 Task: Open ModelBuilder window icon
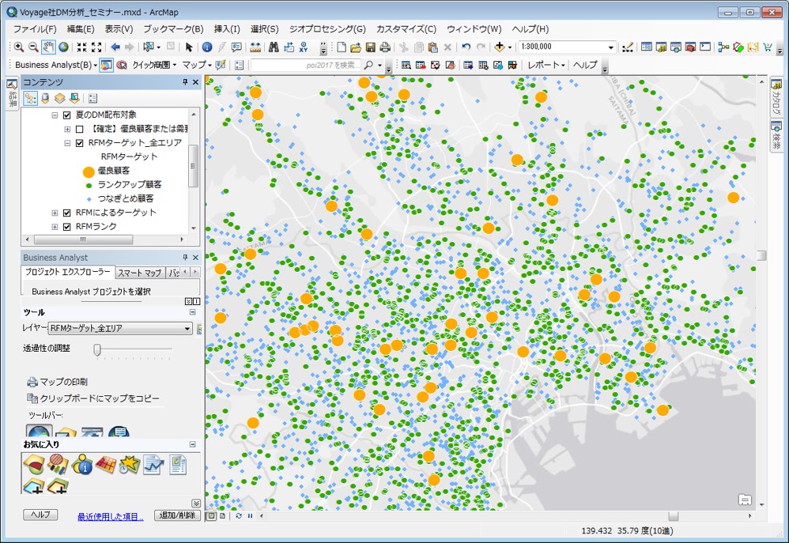coord(723,47)
